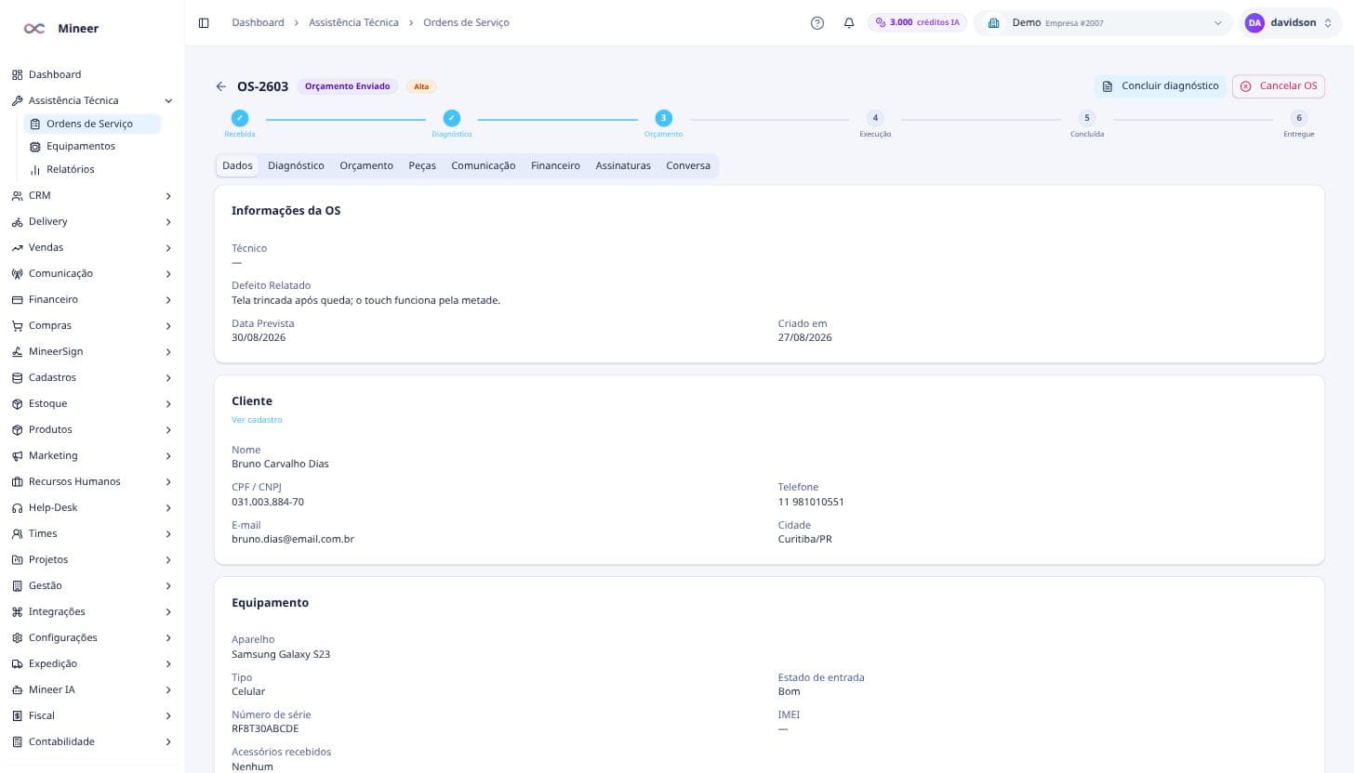Viewport: 1354px width, 773px height.
Task: Click the Marketing megaphone icon
Action: 18,455
